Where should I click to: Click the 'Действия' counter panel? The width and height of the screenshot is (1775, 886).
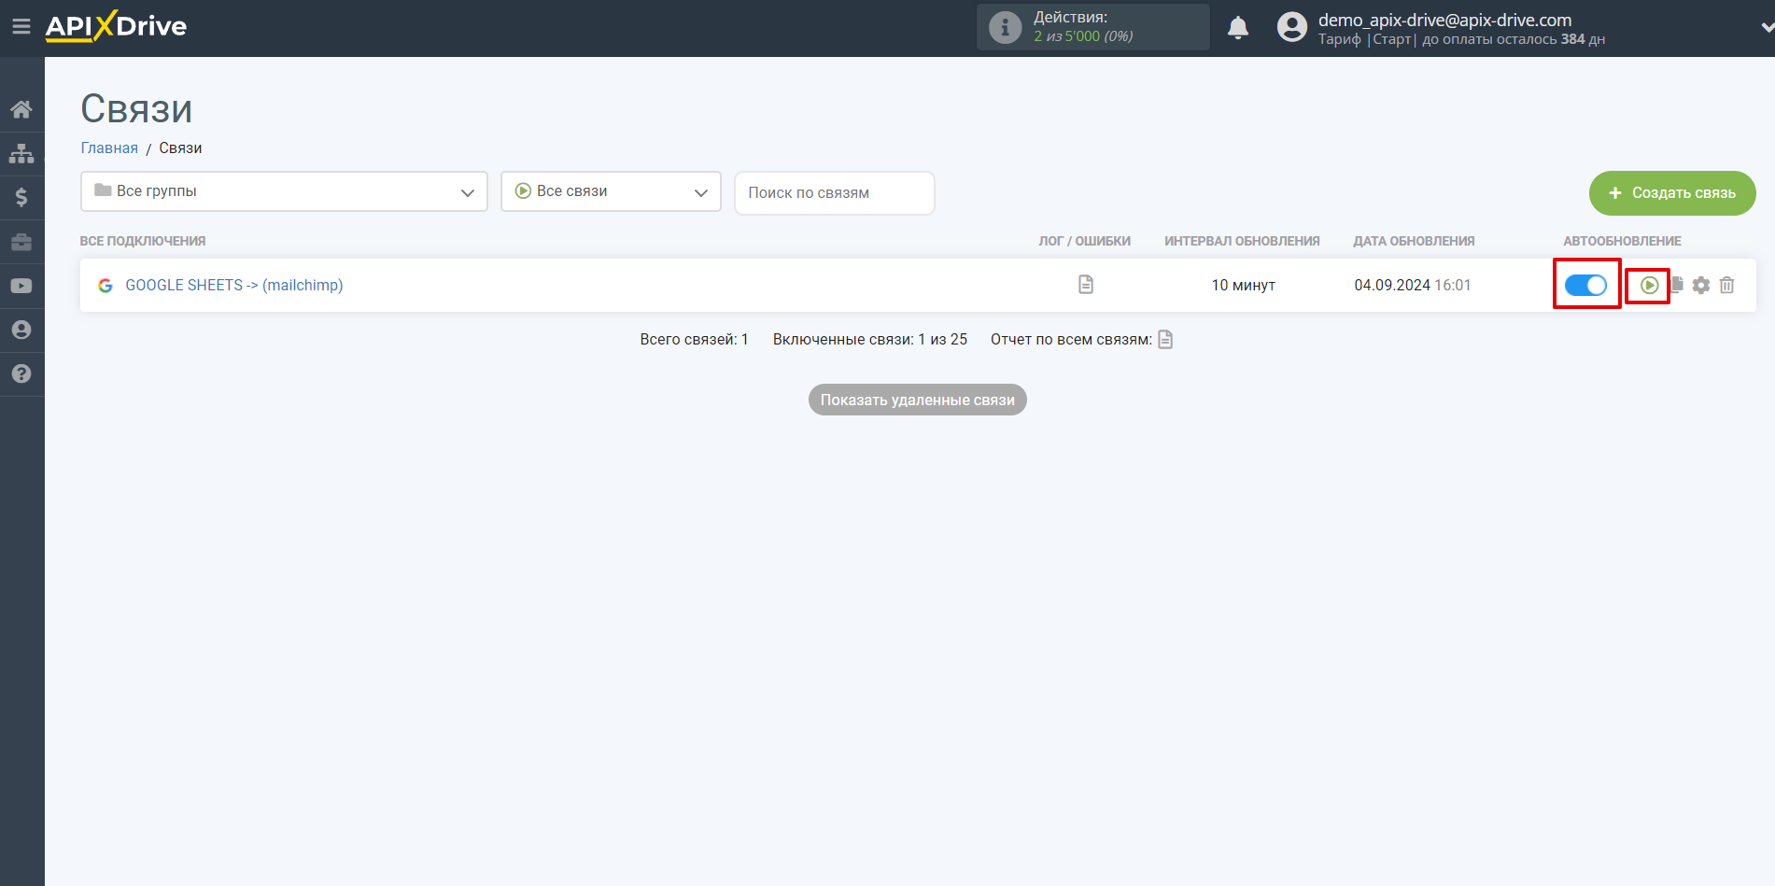pyautogui.click(x=1093, y=27)
